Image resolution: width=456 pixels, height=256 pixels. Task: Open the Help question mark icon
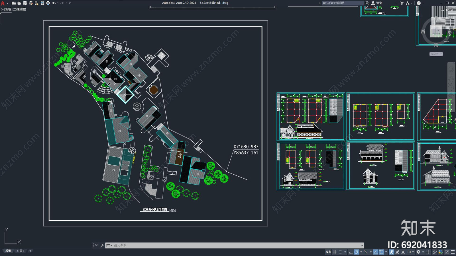click(x=418, y=3)
